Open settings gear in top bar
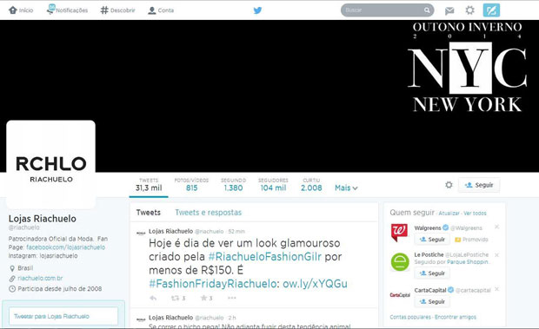 (469, 10)
